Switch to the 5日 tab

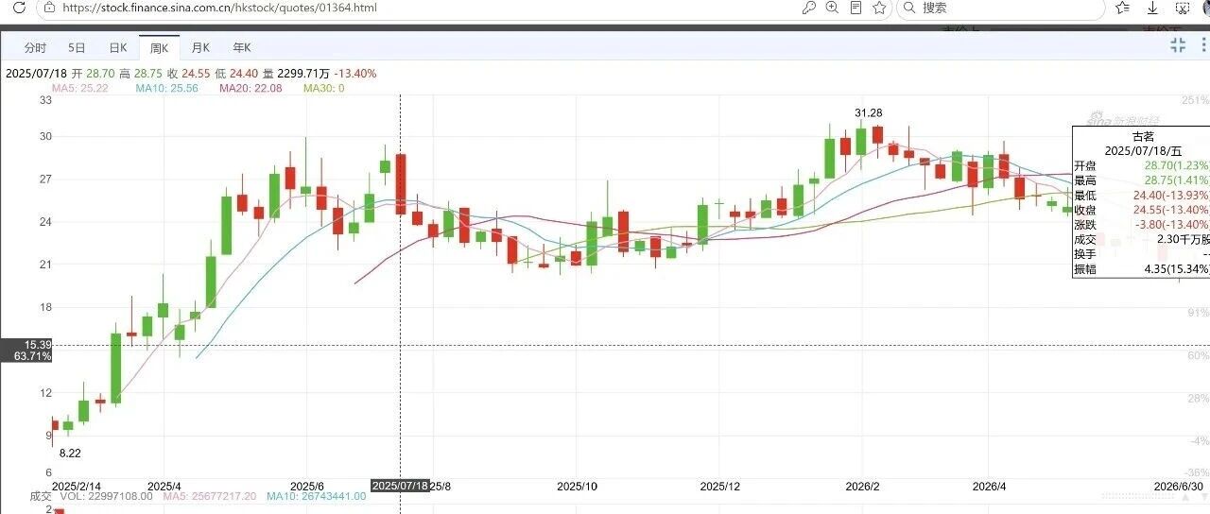77,47
